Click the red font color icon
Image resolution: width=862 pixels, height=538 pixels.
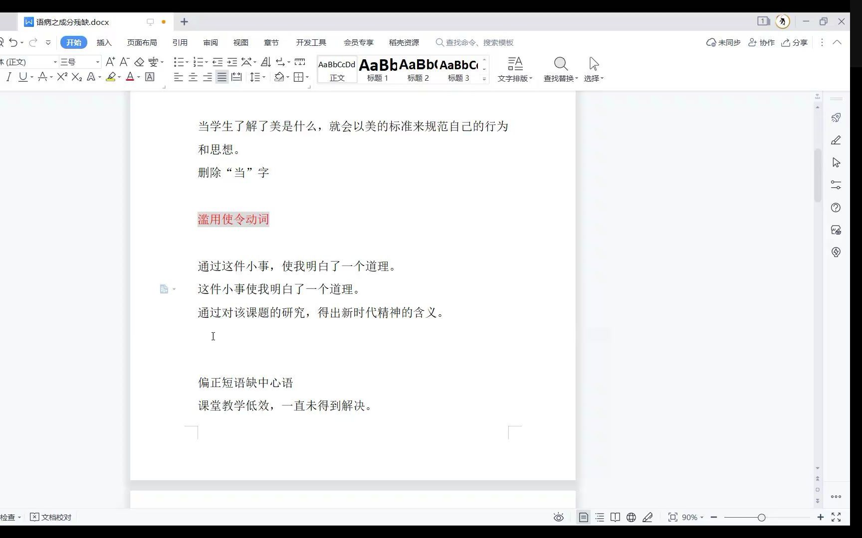(130, 77)
